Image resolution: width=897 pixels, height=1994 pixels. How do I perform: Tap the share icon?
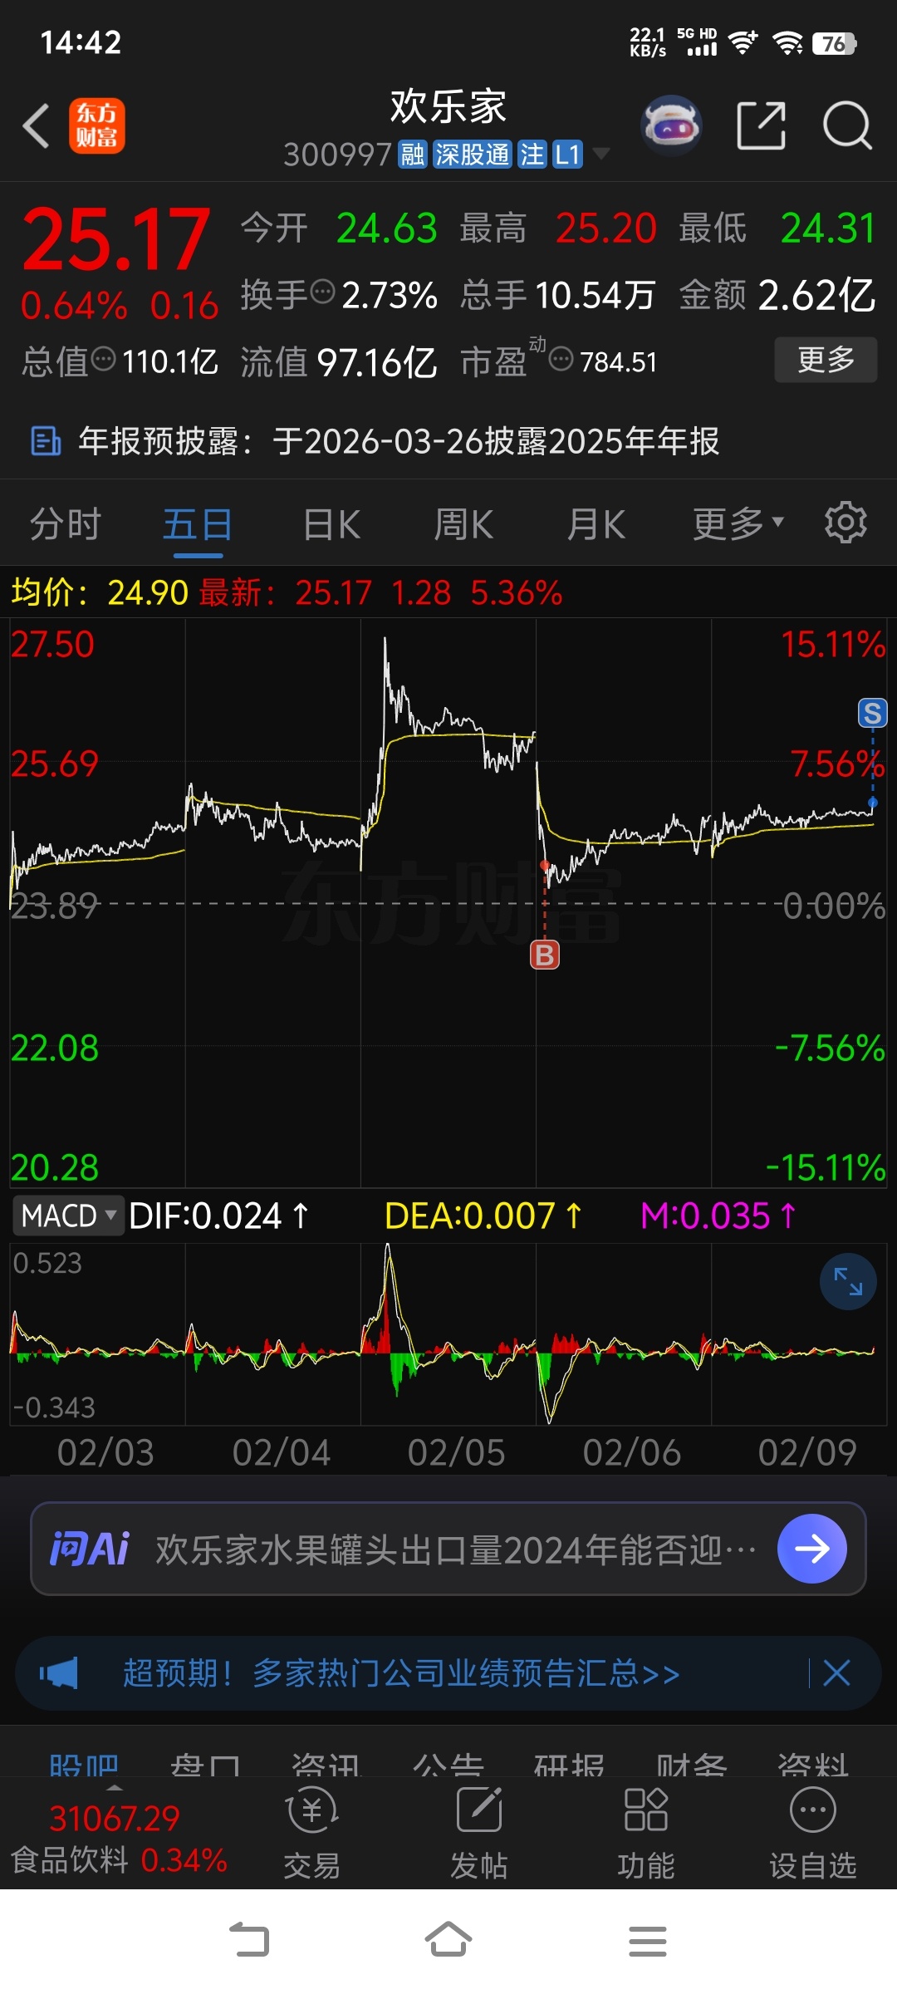point(762,126)
